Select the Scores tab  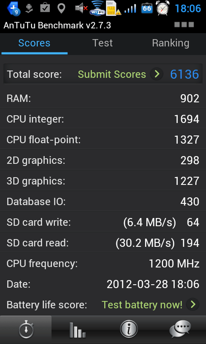(x=34, y=43)
